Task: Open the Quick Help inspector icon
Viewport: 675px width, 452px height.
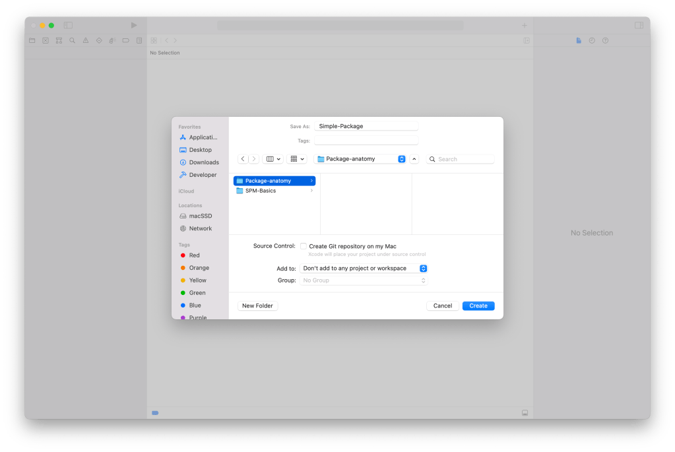Action: pyautogui.click(x=605, y=40)
